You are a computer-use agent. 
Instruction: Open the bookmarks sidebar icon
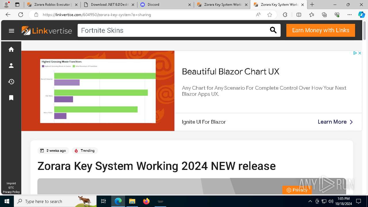pyautogui.click(x=11, y=98)
